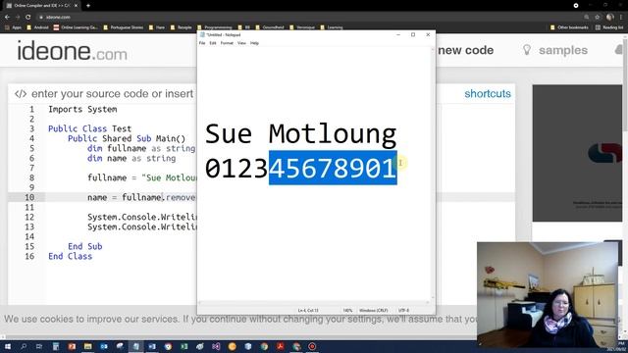
Task: Open the Edit menu in Notepad
Action: pyautogui.click(x=213, y=43)
